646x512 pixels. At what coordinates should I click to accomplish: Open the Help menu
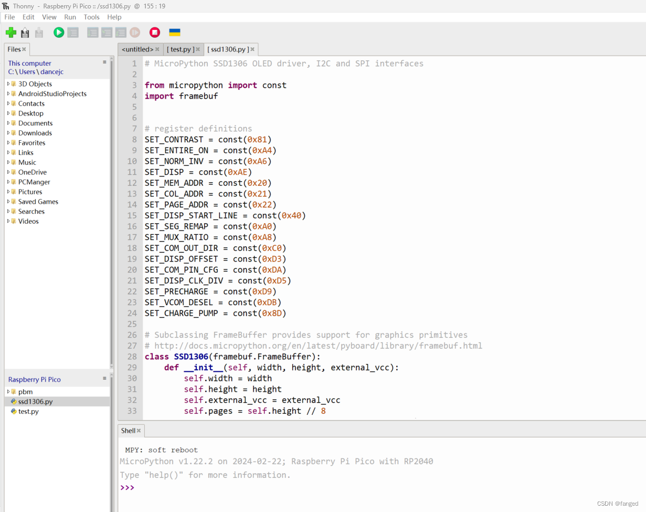point(114,17)
